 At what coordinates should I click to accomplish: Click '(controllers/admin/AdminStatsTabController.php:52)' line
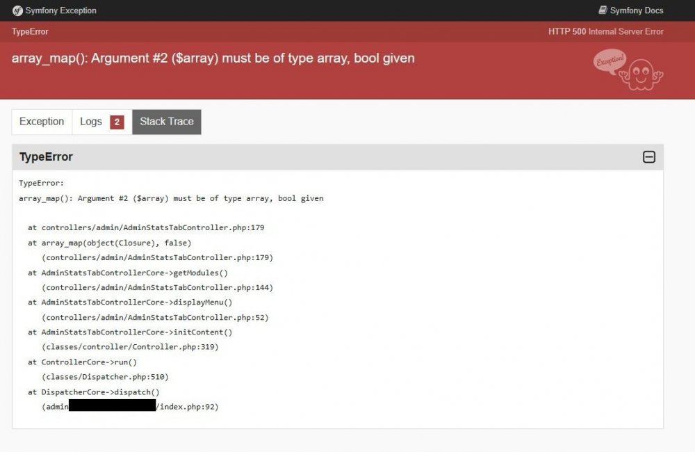[x=155, y=318]
